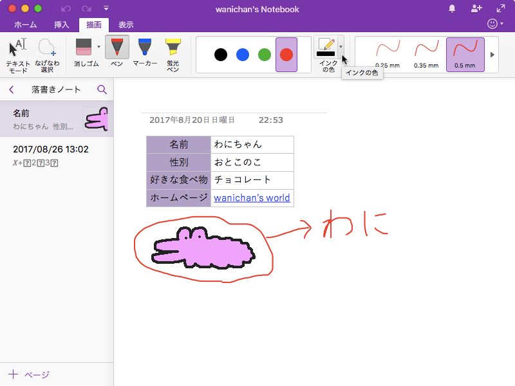Select the Lasso Select tool
Viewport: 515px width, 386px height.
pos(47,55)
